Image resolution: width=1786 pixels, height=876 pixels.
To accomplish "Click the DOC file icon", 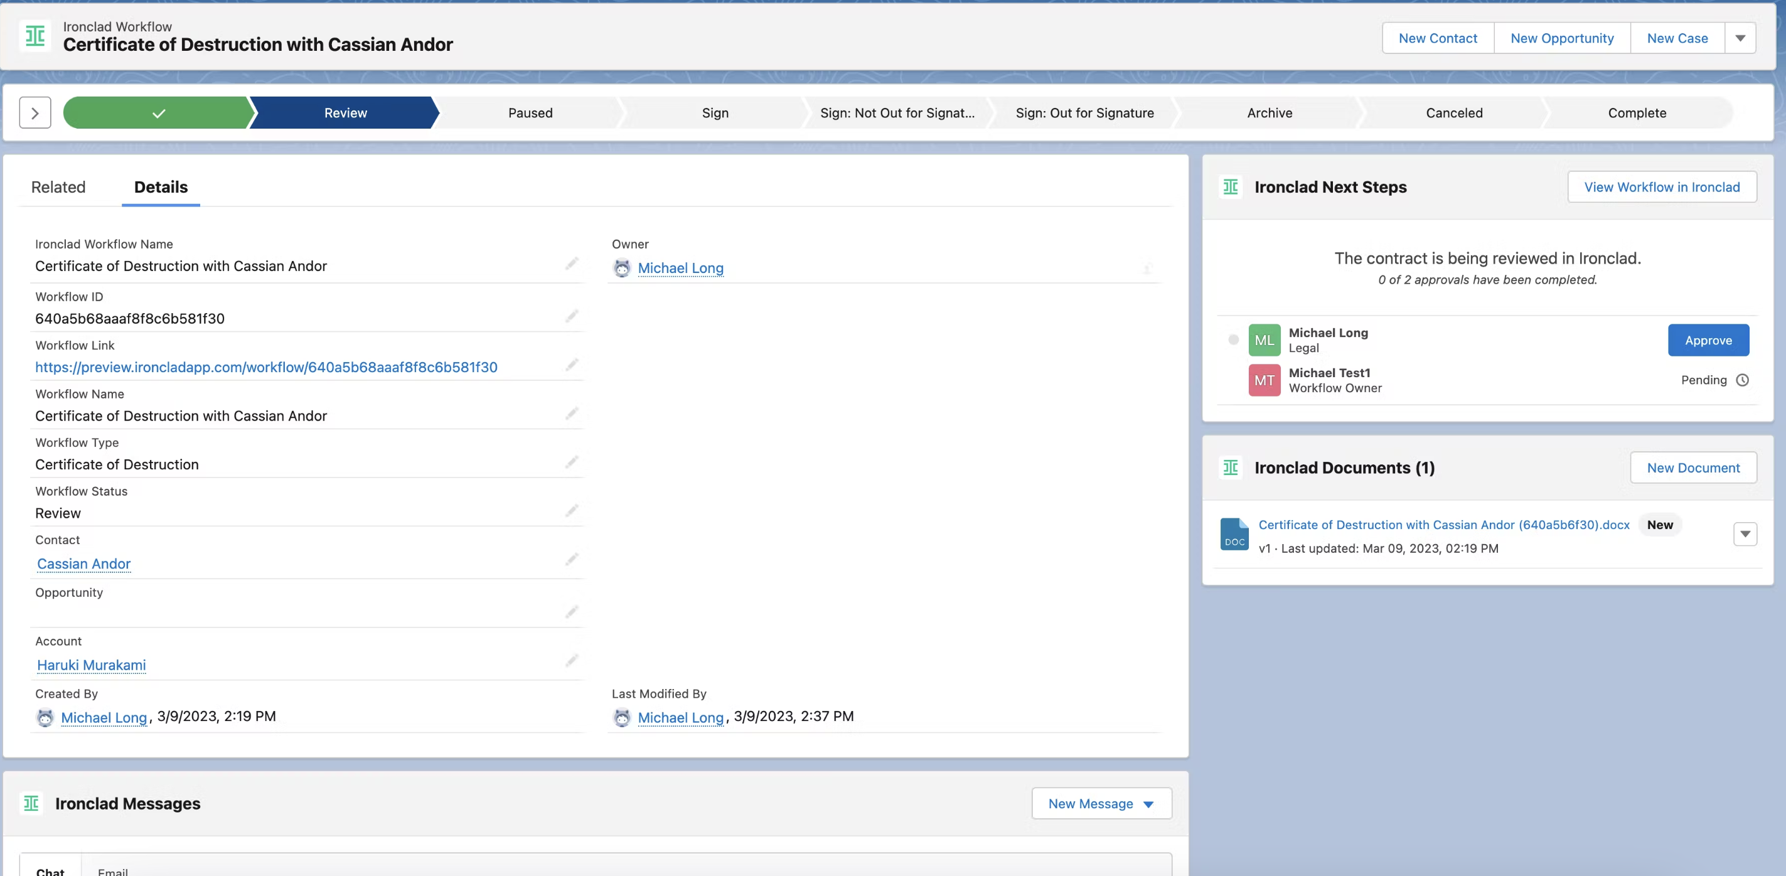I will (1234, 535).
